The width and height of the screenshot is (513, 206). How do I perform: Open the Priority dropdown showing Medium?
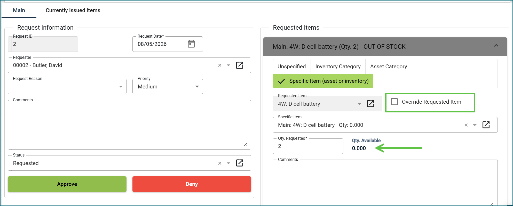pyautogui.click(x=197, y=87)
